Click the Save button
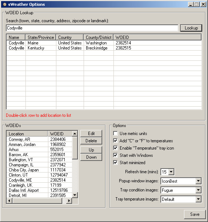The width and height of the screenshot is (208, 222). [x=195, y=214]
